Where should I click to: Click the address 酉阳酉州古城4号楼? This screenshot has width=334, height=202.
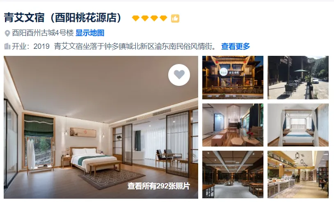tap(43, 33)
